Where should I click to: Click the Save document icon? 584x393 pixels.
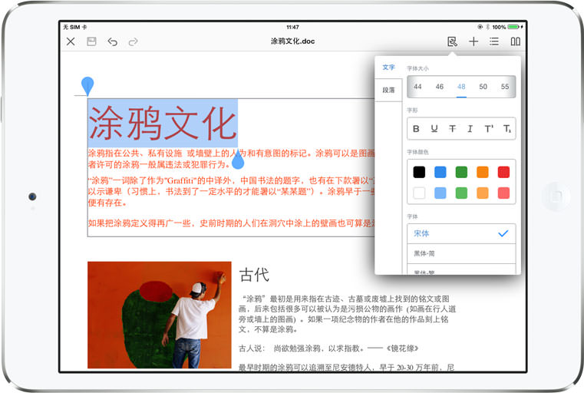tap(91, 41)
